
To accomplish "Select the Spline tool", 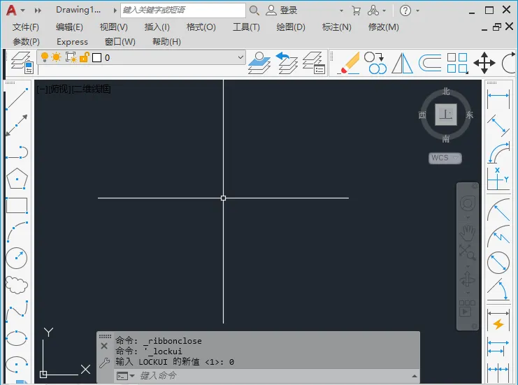I will tap(17, 312).
